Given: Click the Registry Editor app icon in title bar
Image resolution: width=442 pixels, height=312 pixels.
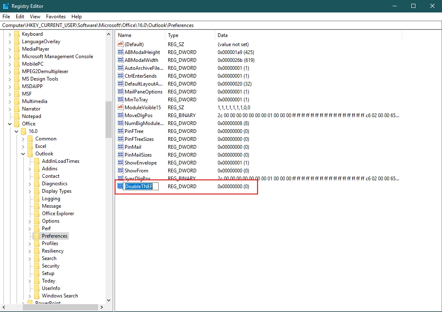Looking at the screenshot, I should pos(5,6).
